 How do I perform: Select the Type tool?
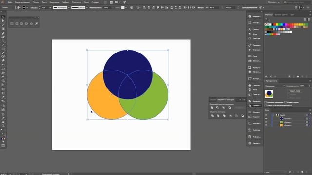tap(3, 41)
